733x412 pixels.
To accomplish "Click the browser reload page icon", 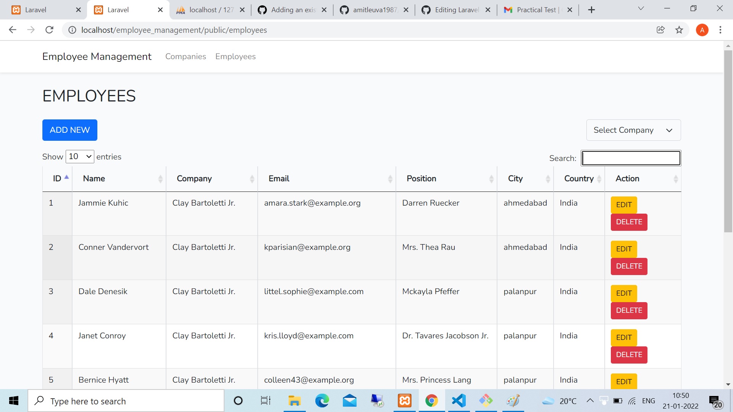I will click(49, 30).
